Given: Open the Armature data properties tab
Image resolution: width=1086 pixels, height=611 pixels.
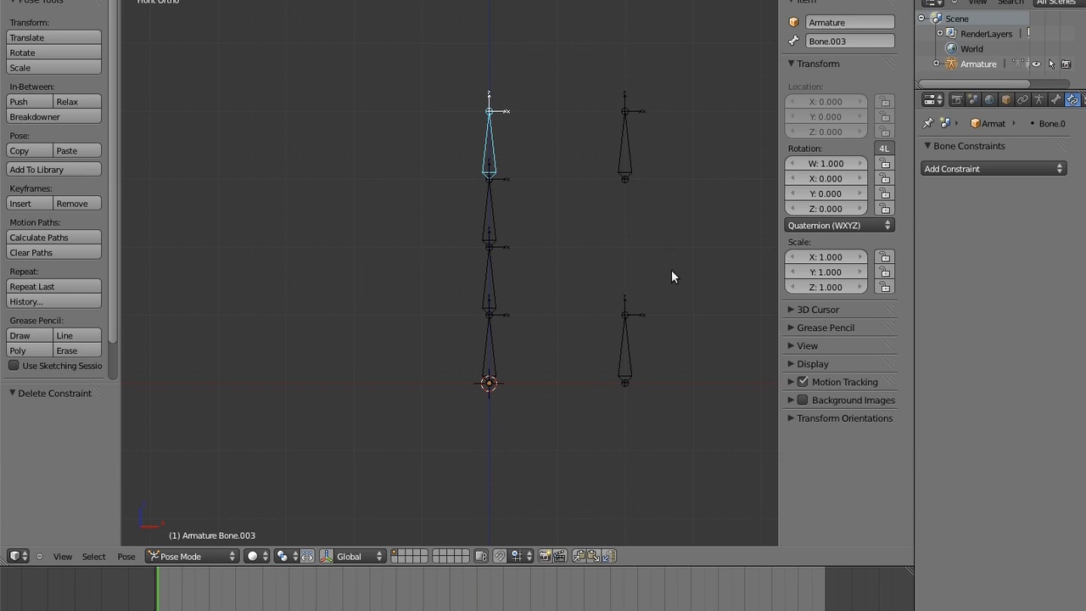Looking at the screenshot, I should tap(1038, 99).
